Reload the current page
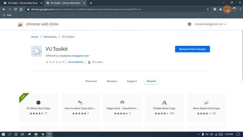Screen dimensions: 243x137 [x=15, y=9]
